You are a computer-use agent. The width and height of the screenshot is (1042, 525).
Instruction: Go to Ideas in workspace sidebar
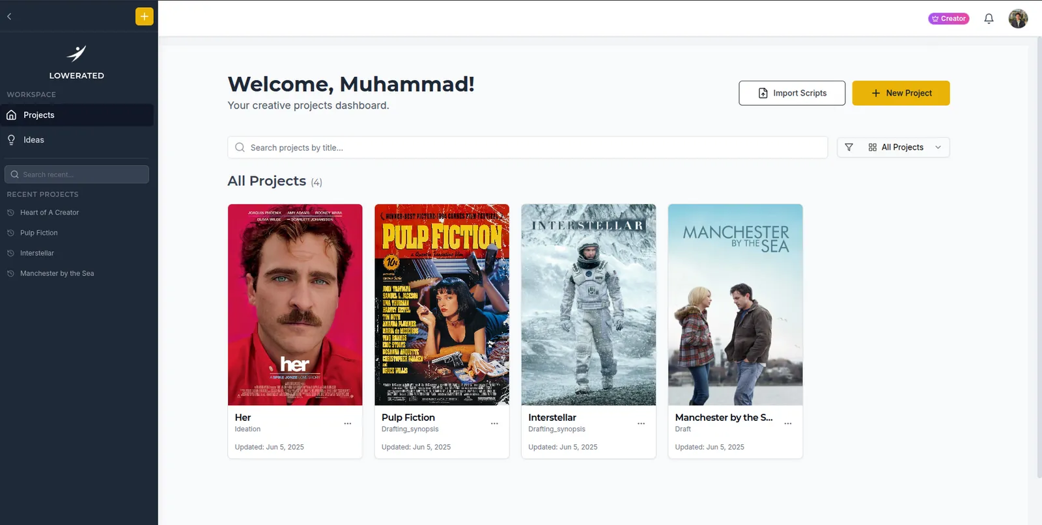point(78,140)
